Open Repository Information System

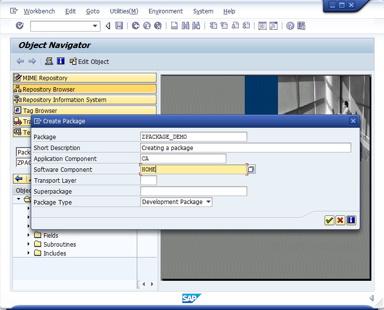(85, 100)
